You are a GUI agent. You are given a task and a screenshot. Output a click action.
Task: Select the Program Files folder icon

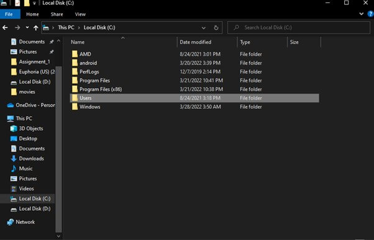(75, 80)
